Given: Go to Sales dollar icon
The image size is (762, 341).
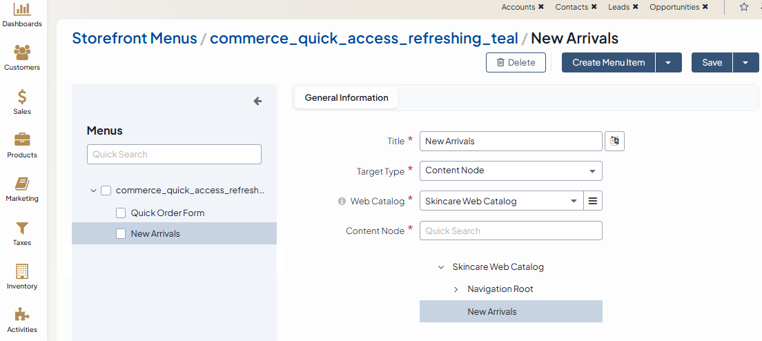Looking at the screenshot, I should click(x=22, y=97).
